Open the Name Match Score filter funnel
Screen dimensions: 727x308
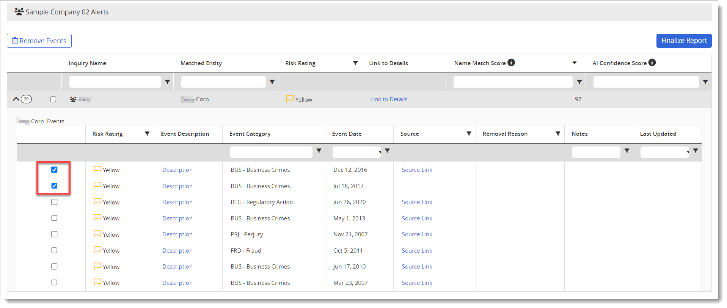click(579, 82)
